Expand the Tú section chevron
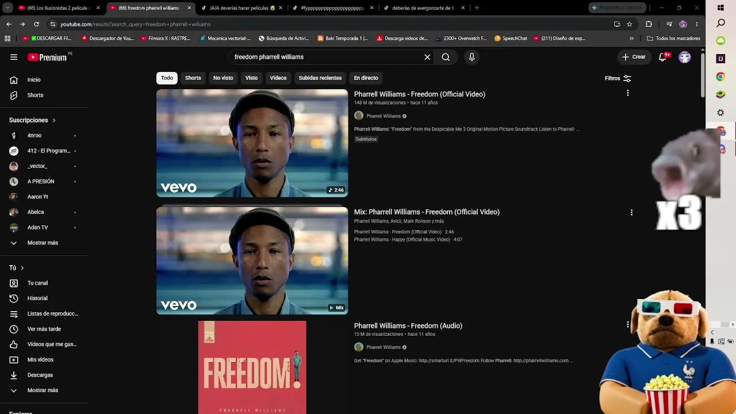Image resolution: width=736 pixels, height=414 pixels. click(x=22, y=268)
